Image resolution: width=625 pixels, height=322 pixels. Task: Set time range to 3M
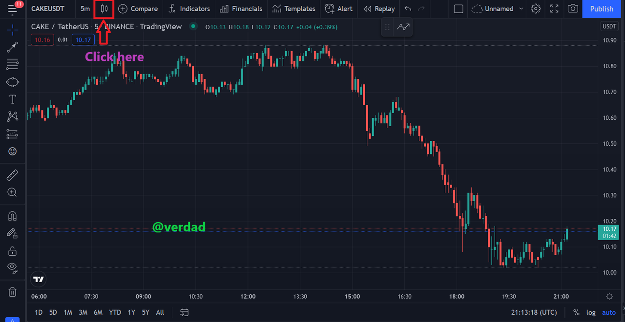click(83, 312)
